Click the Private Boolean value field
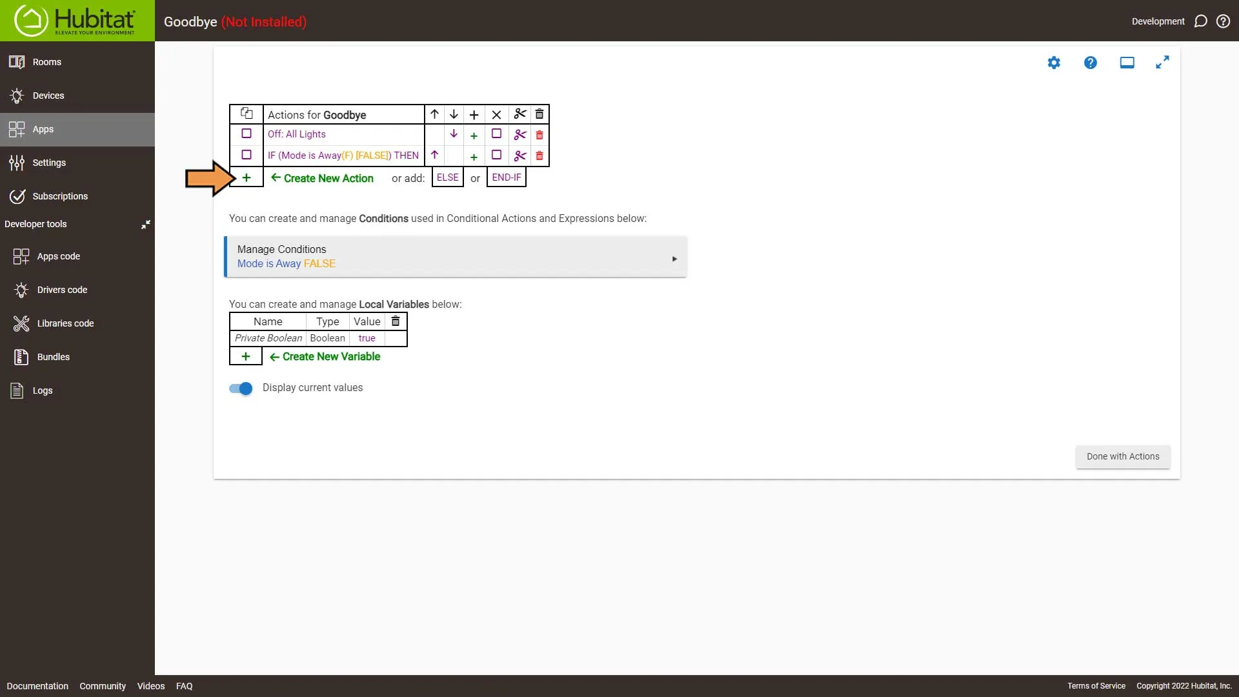1239x697 pixels. 367,338
